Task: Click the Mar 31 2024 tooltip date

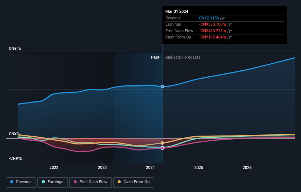Action: pyautogui.click(x=177, y=11)
